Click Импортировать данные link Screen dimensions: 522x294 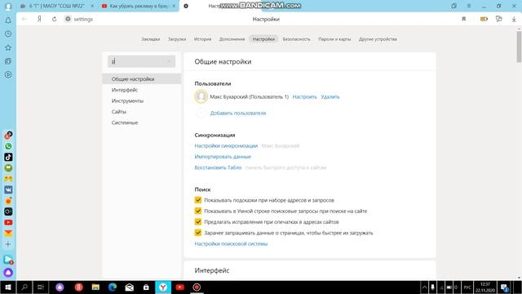pos(223,157)
